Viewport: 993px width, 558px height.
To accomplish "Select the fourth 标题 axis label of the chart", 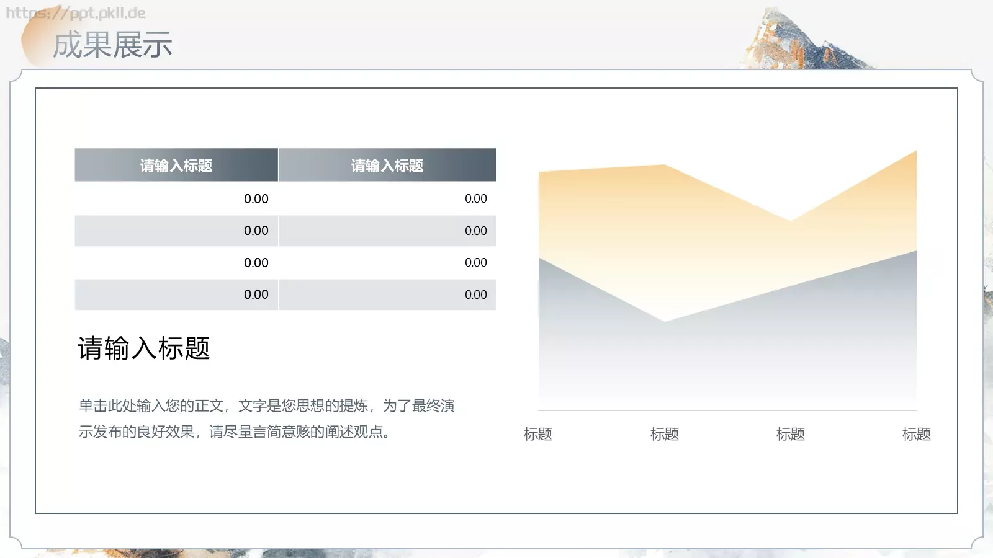I will click(917, 434).
